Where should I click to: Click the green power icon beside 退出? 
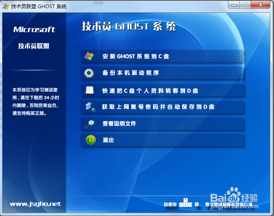91,140
